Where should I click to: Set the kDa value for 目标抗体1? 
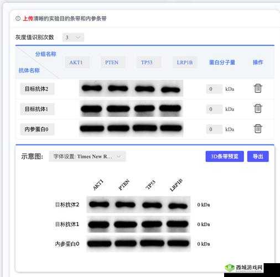[x=214, y=109]
